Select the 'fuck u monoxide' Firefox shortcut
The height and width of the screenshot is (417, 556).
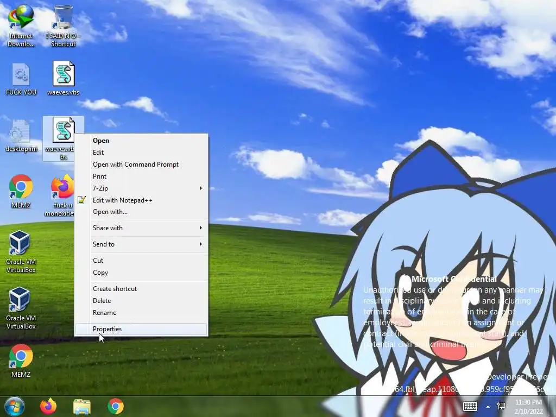(62, 195)
